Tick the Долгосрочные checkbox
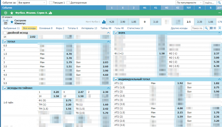The image size is (222, 127). (68, 2)
